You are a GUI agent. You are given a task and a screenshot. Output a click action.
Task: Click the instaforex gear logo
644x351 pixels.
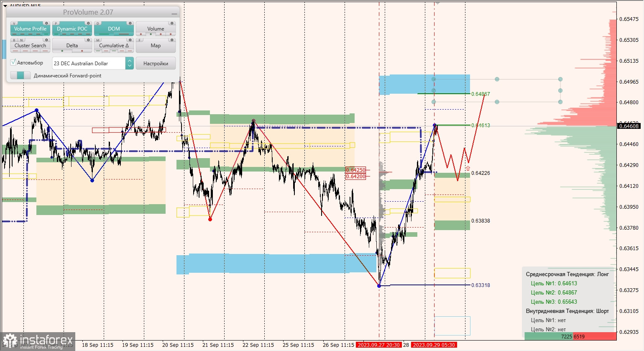point(10,341)
